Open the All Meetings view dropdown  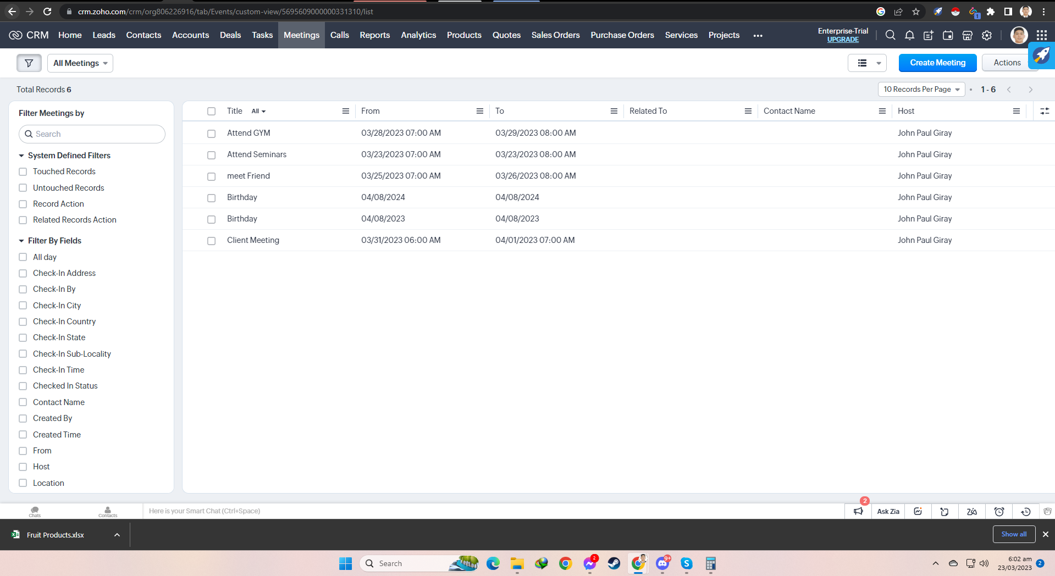tap(80, 63)
